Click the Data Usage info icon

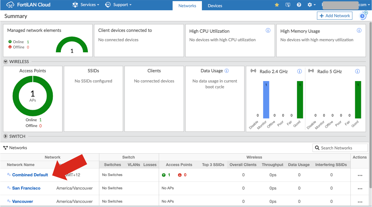pos(226,70)
